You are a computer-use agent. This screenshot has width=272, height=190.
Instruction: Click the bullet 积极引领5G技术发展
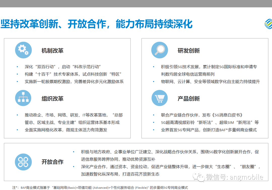[x=209, y=67]
